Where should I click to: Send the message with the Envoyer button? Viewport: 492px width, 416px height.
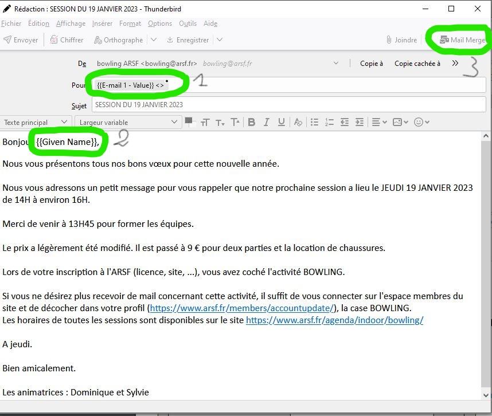(21, 40)
